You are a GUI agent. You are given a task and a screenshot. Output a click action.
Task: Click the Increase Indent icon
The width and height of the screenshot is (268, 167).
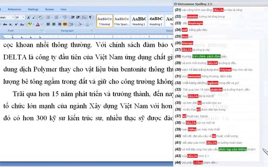coord(78,17)
